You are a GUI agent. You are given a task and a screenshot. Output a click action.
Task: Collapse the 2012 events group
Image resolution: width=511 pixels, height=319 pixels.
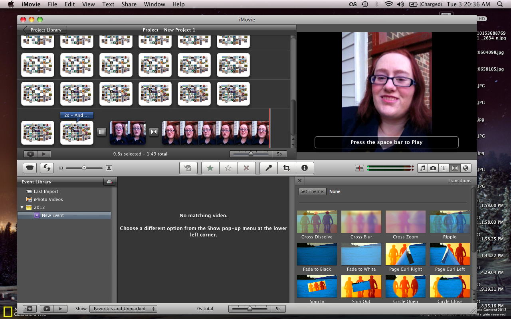tap(22, 207)
